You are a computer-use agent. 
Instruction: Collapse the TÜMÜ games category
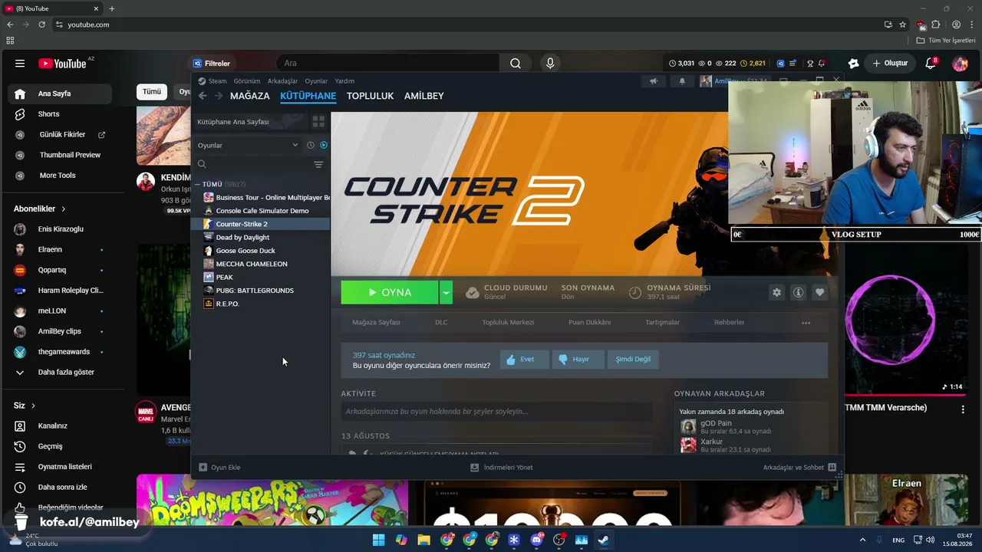click(x=198, y=184)
